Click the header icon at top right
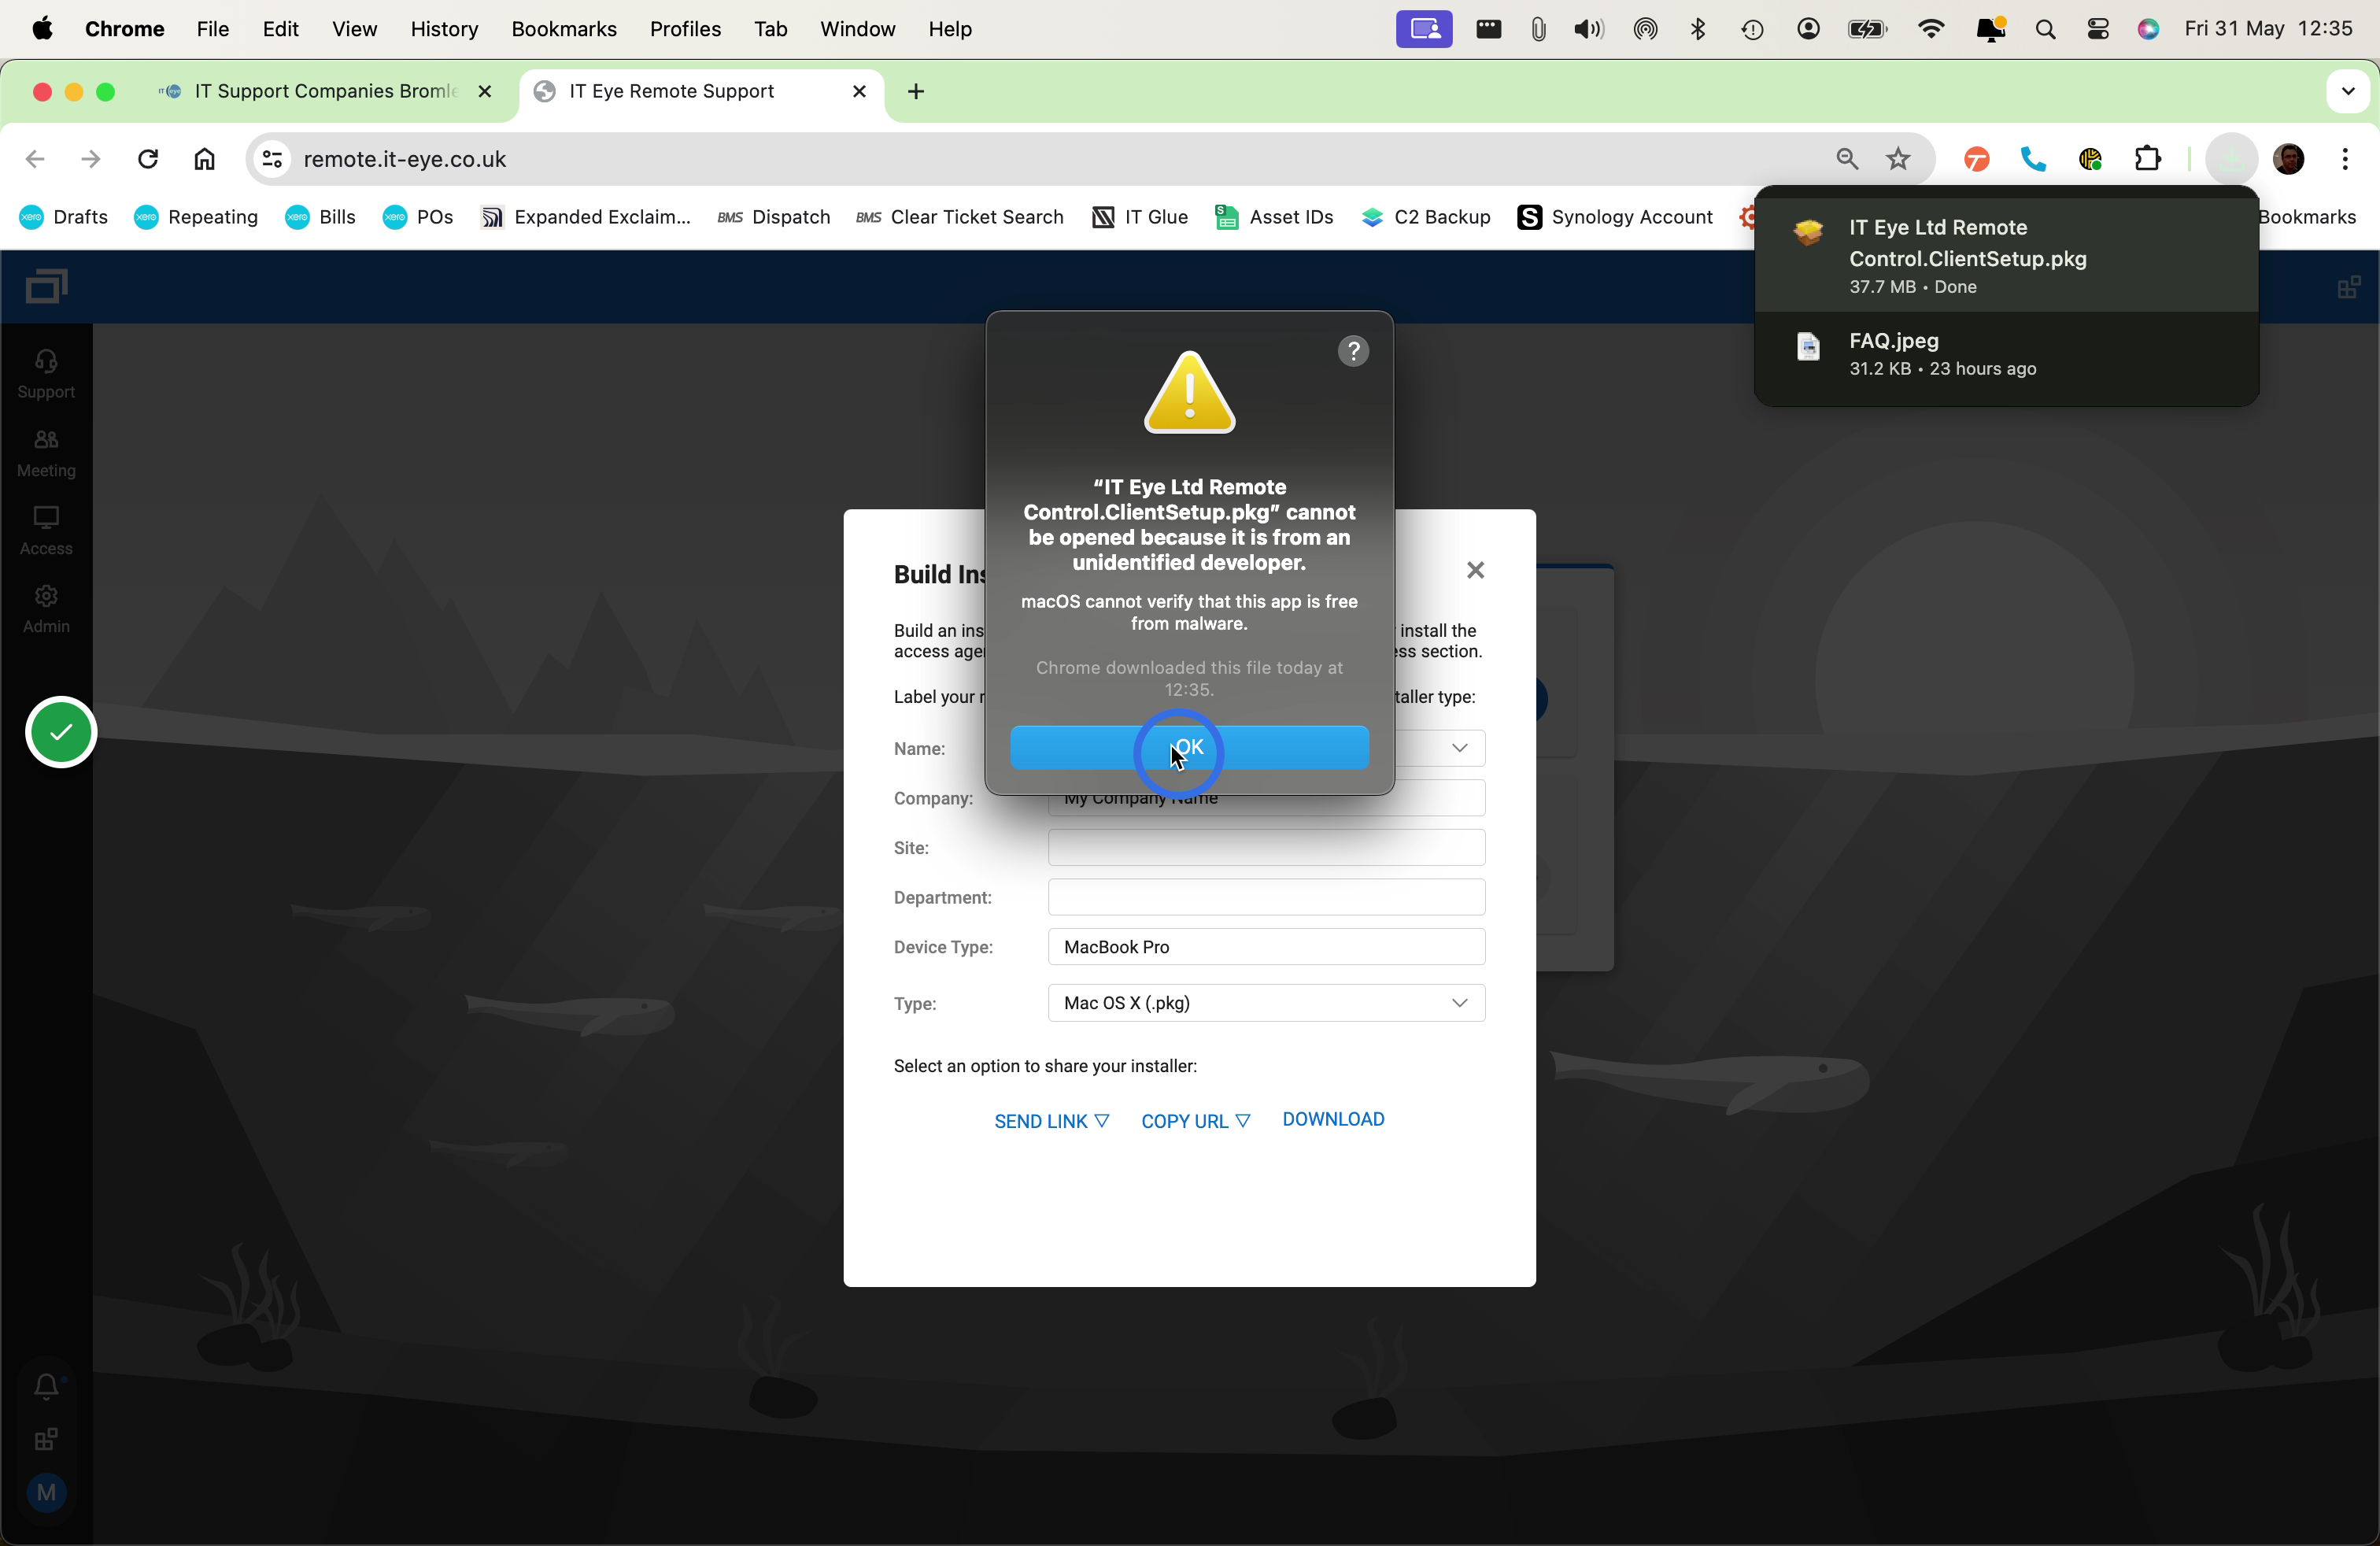 pyautogui.click(x=2349, y=287)
